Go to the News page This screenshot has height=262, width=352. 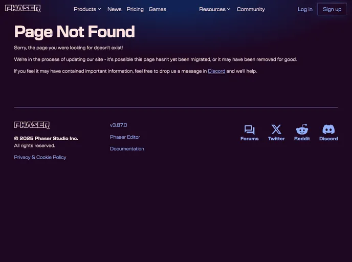point(115,9)
